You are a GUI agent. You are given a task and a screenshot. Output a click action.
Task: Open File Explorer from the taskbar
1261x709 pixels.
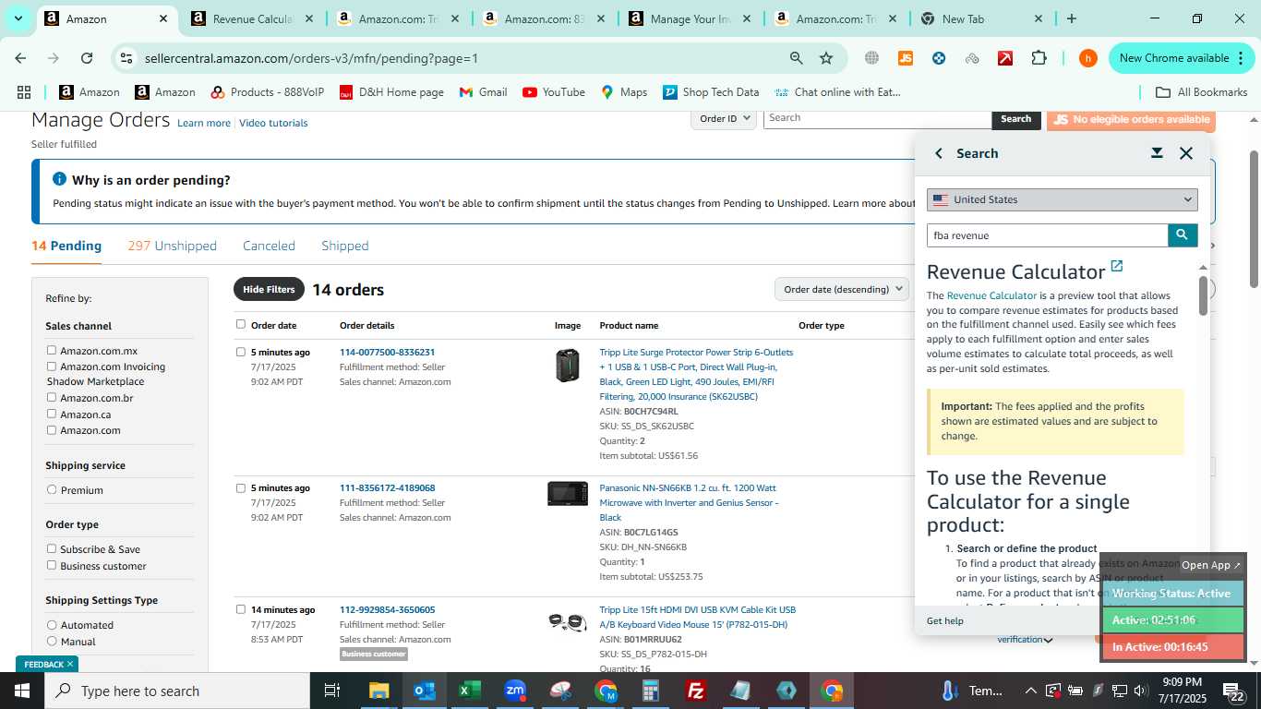378,691
